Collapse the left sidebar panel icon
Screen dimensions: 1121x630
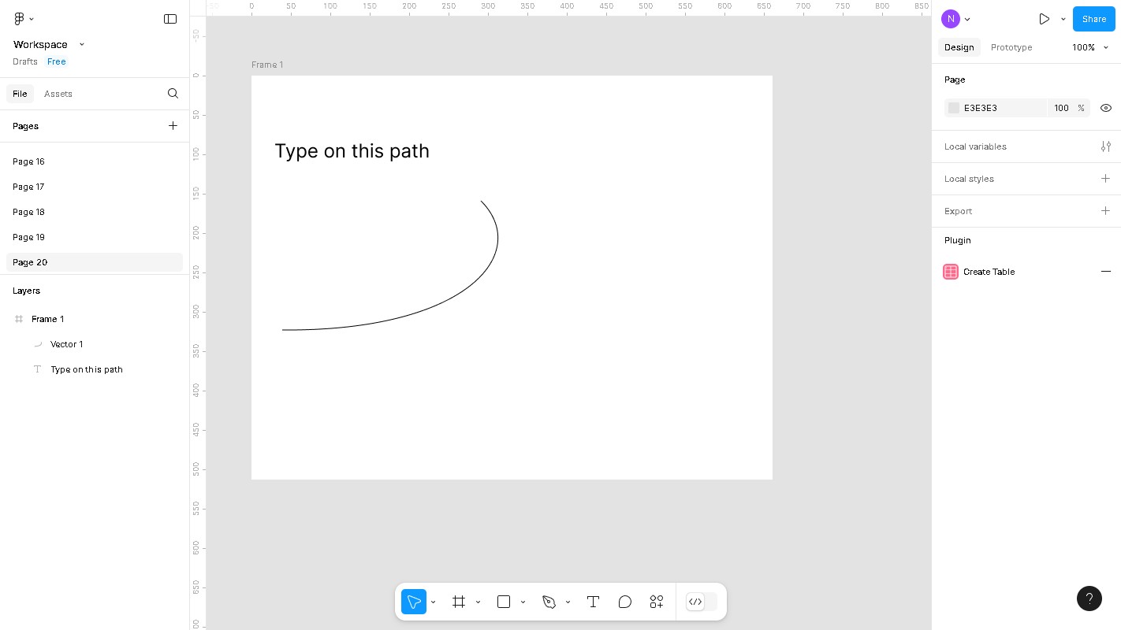(170, 19)
